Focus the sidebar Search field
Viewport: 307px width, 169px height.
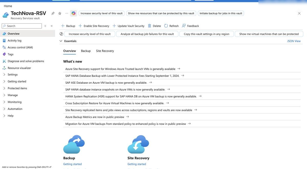click(22, 26)
